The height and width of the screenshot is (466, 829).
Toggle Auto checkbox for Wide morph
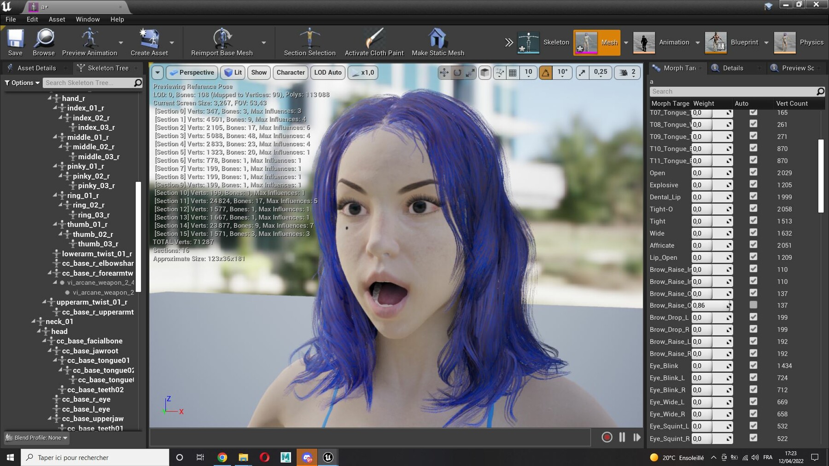pyautogui.click(x=753, y=232)
